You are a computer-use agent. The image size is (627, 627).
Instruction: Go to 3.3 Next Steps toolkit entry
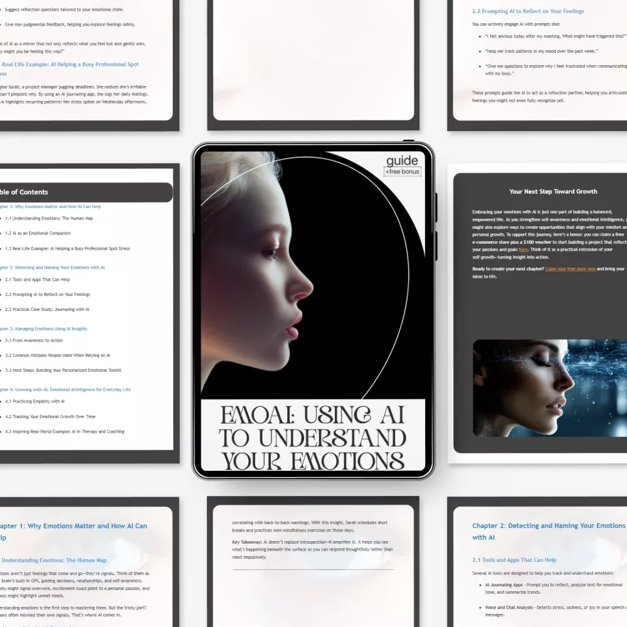63,370
